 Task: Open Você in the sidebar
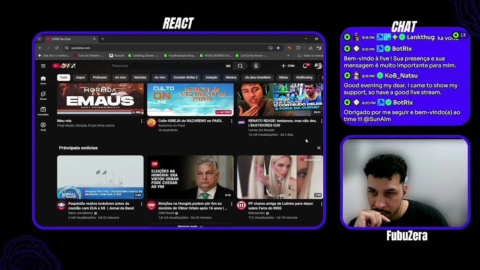tap(43, 127)
